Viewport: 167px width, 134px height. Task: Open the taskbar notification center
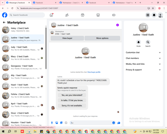point(163,131)
